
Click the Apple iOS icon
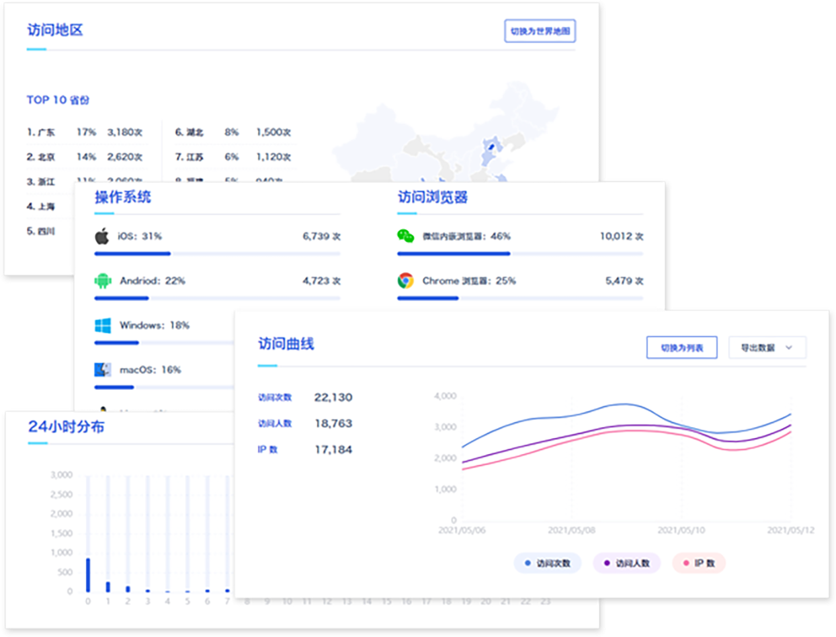102,237
